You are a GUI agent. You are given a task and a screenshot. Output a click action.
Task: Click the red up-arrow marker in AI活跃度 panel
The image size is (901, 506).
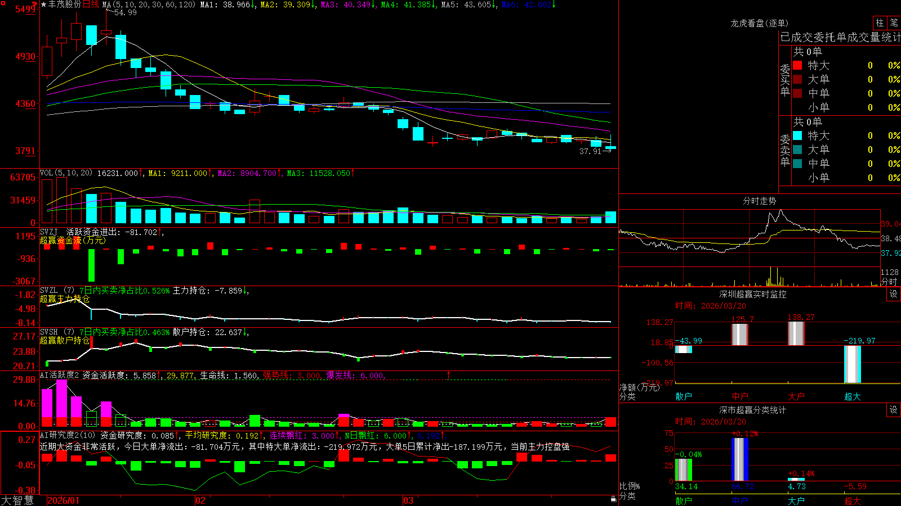(449, 375)
